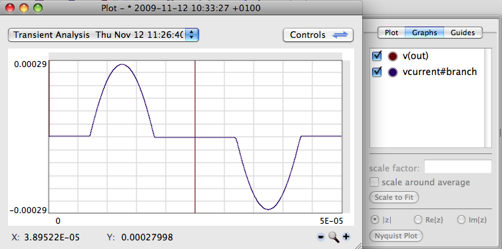Click the zoom in plus icon

coord(346,237)
